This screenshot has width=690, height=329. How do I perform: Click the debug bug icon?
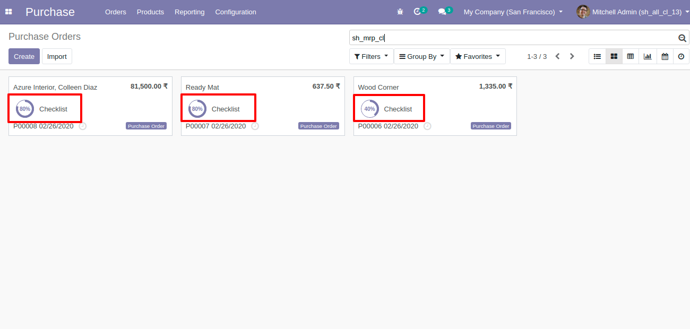(x=400, y=12)
